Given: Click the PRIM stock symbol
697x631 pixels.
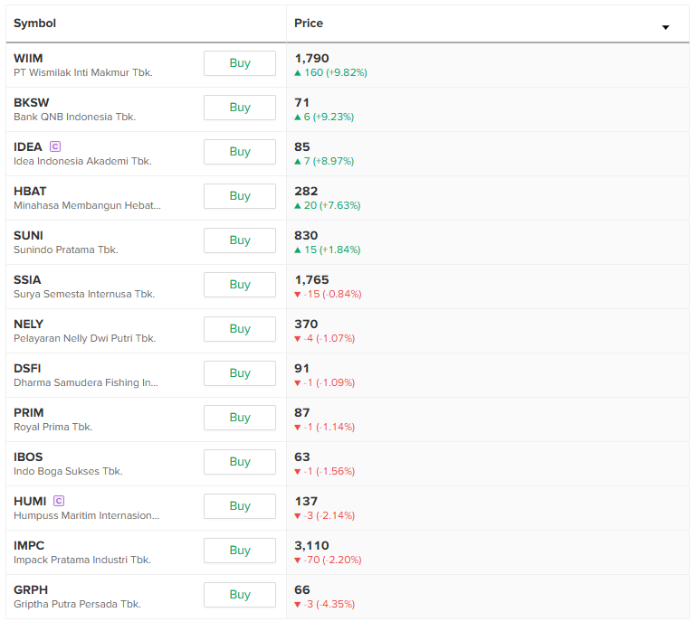Looking at the screenshot, I should tap(29, 413).
